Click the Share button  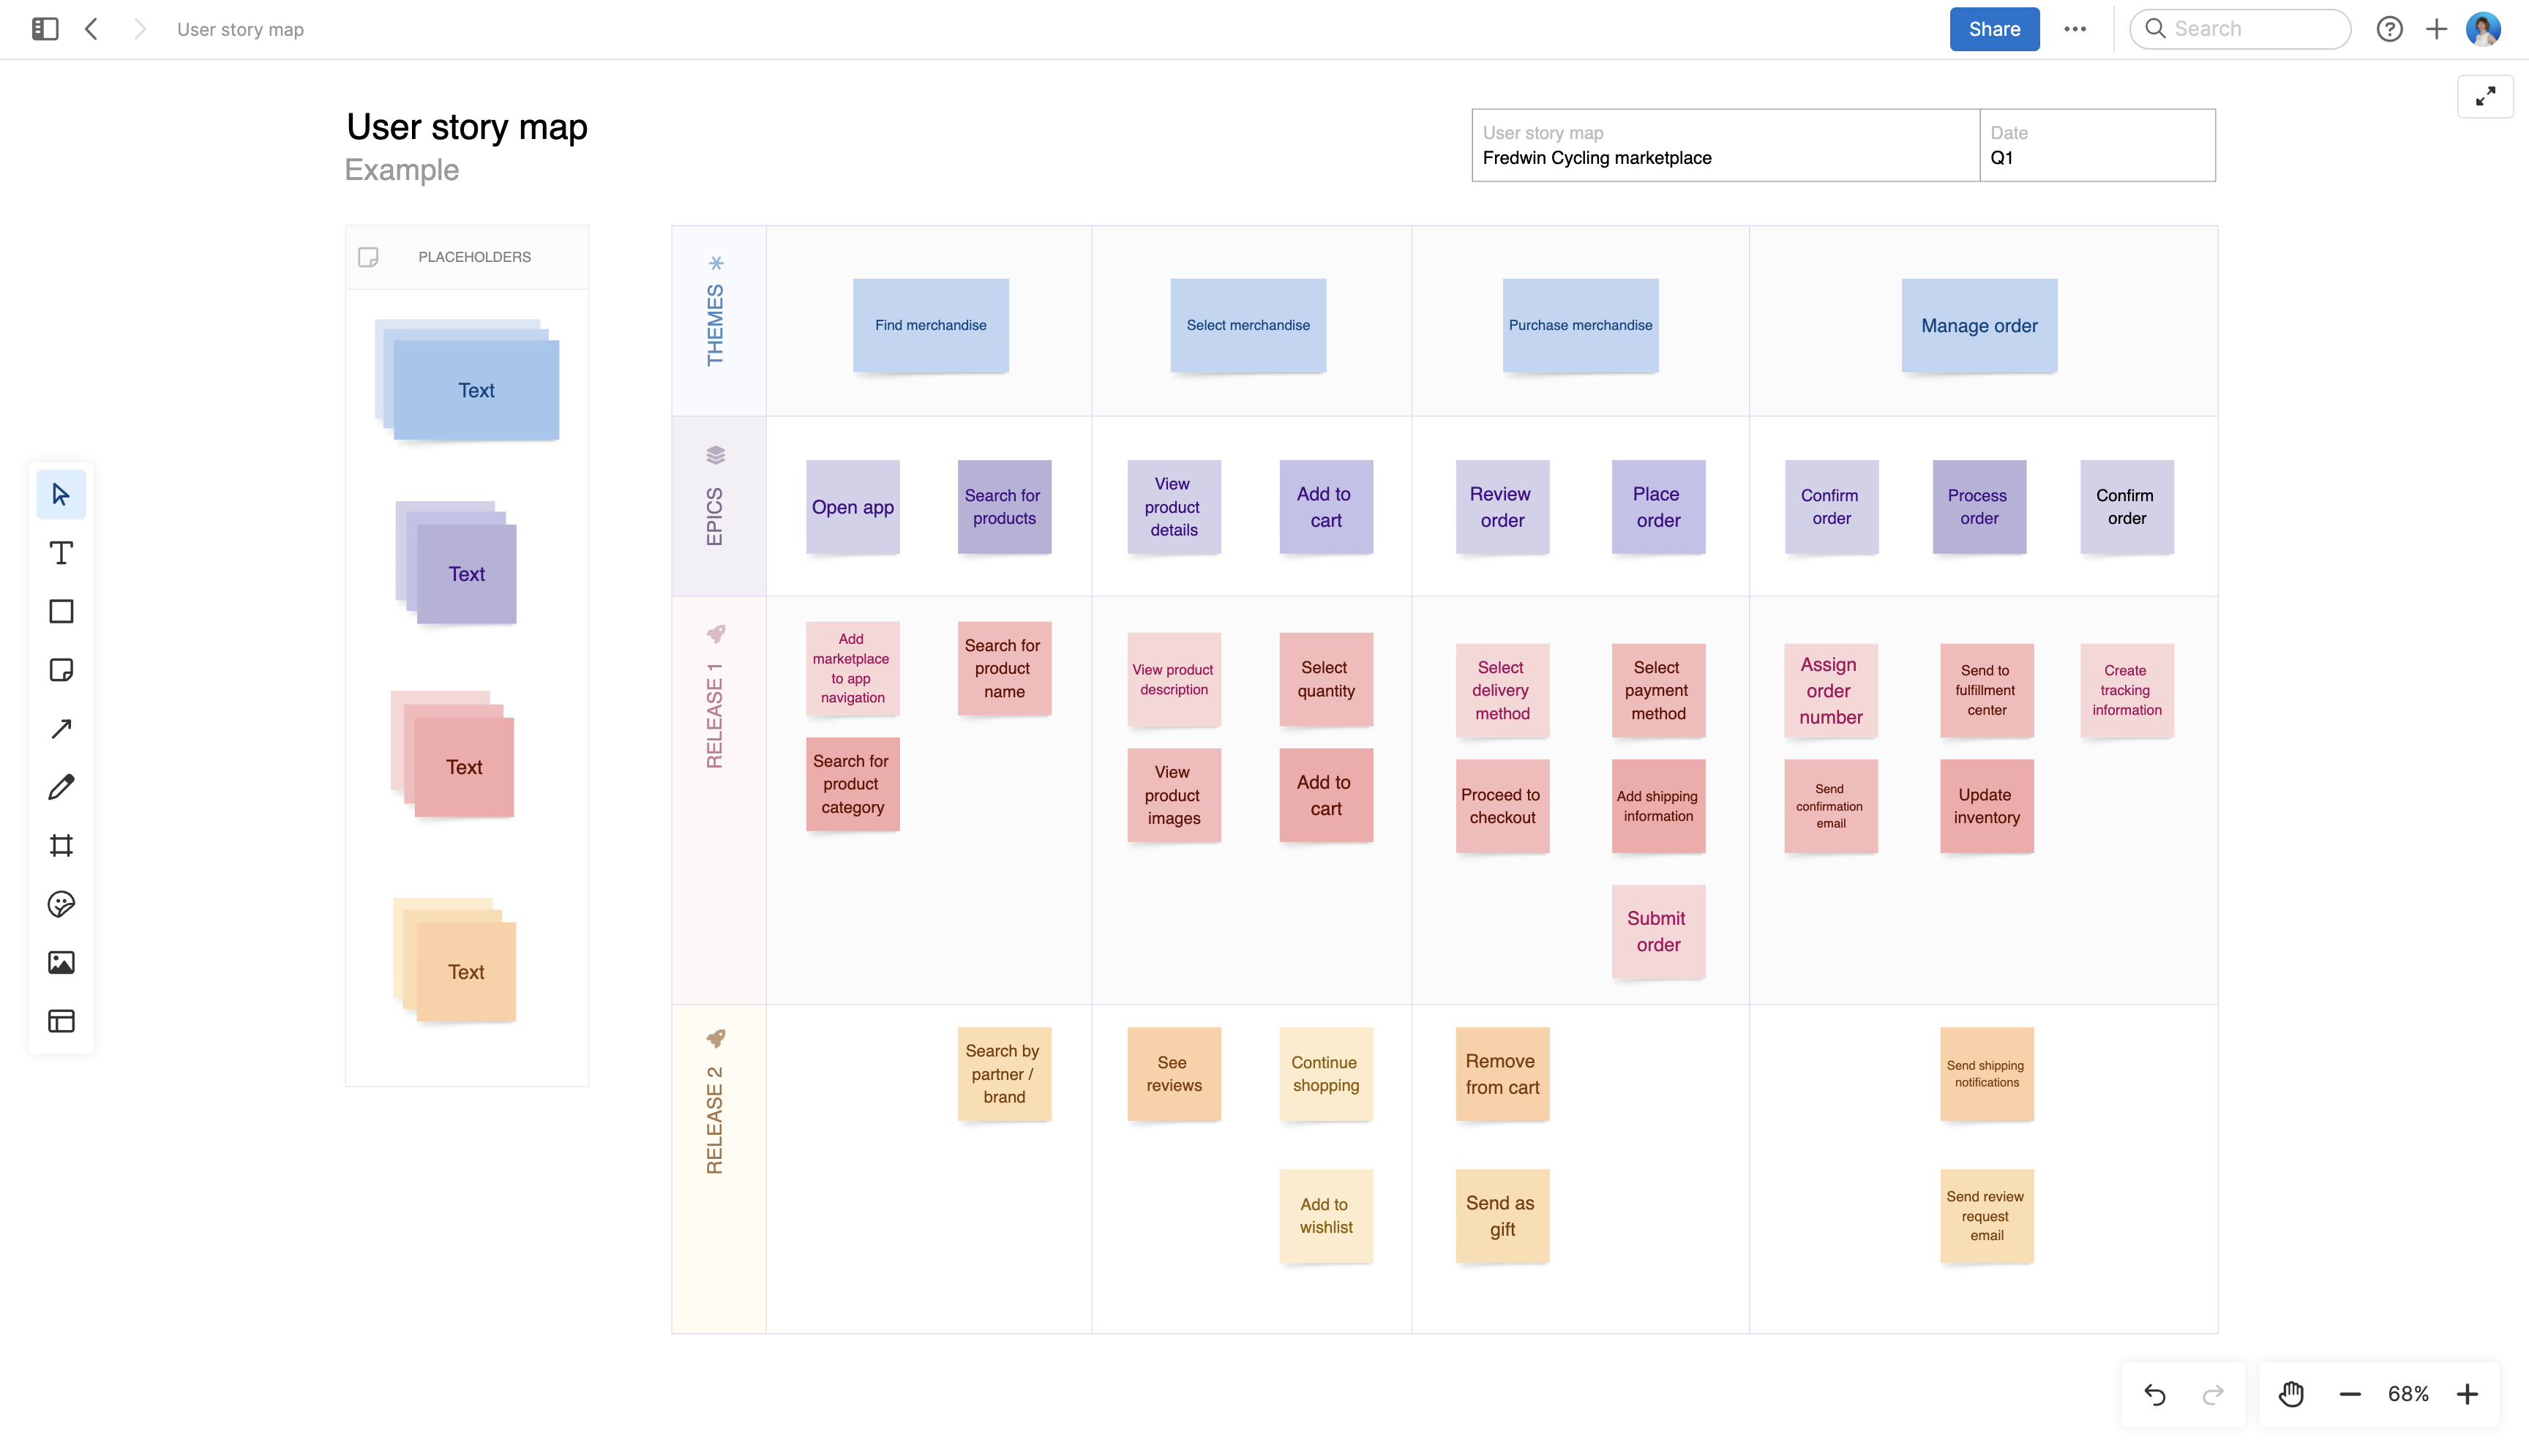click(1994, 29)
